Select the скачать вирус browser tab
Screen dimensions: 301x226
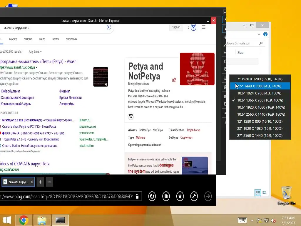(18, 182)
